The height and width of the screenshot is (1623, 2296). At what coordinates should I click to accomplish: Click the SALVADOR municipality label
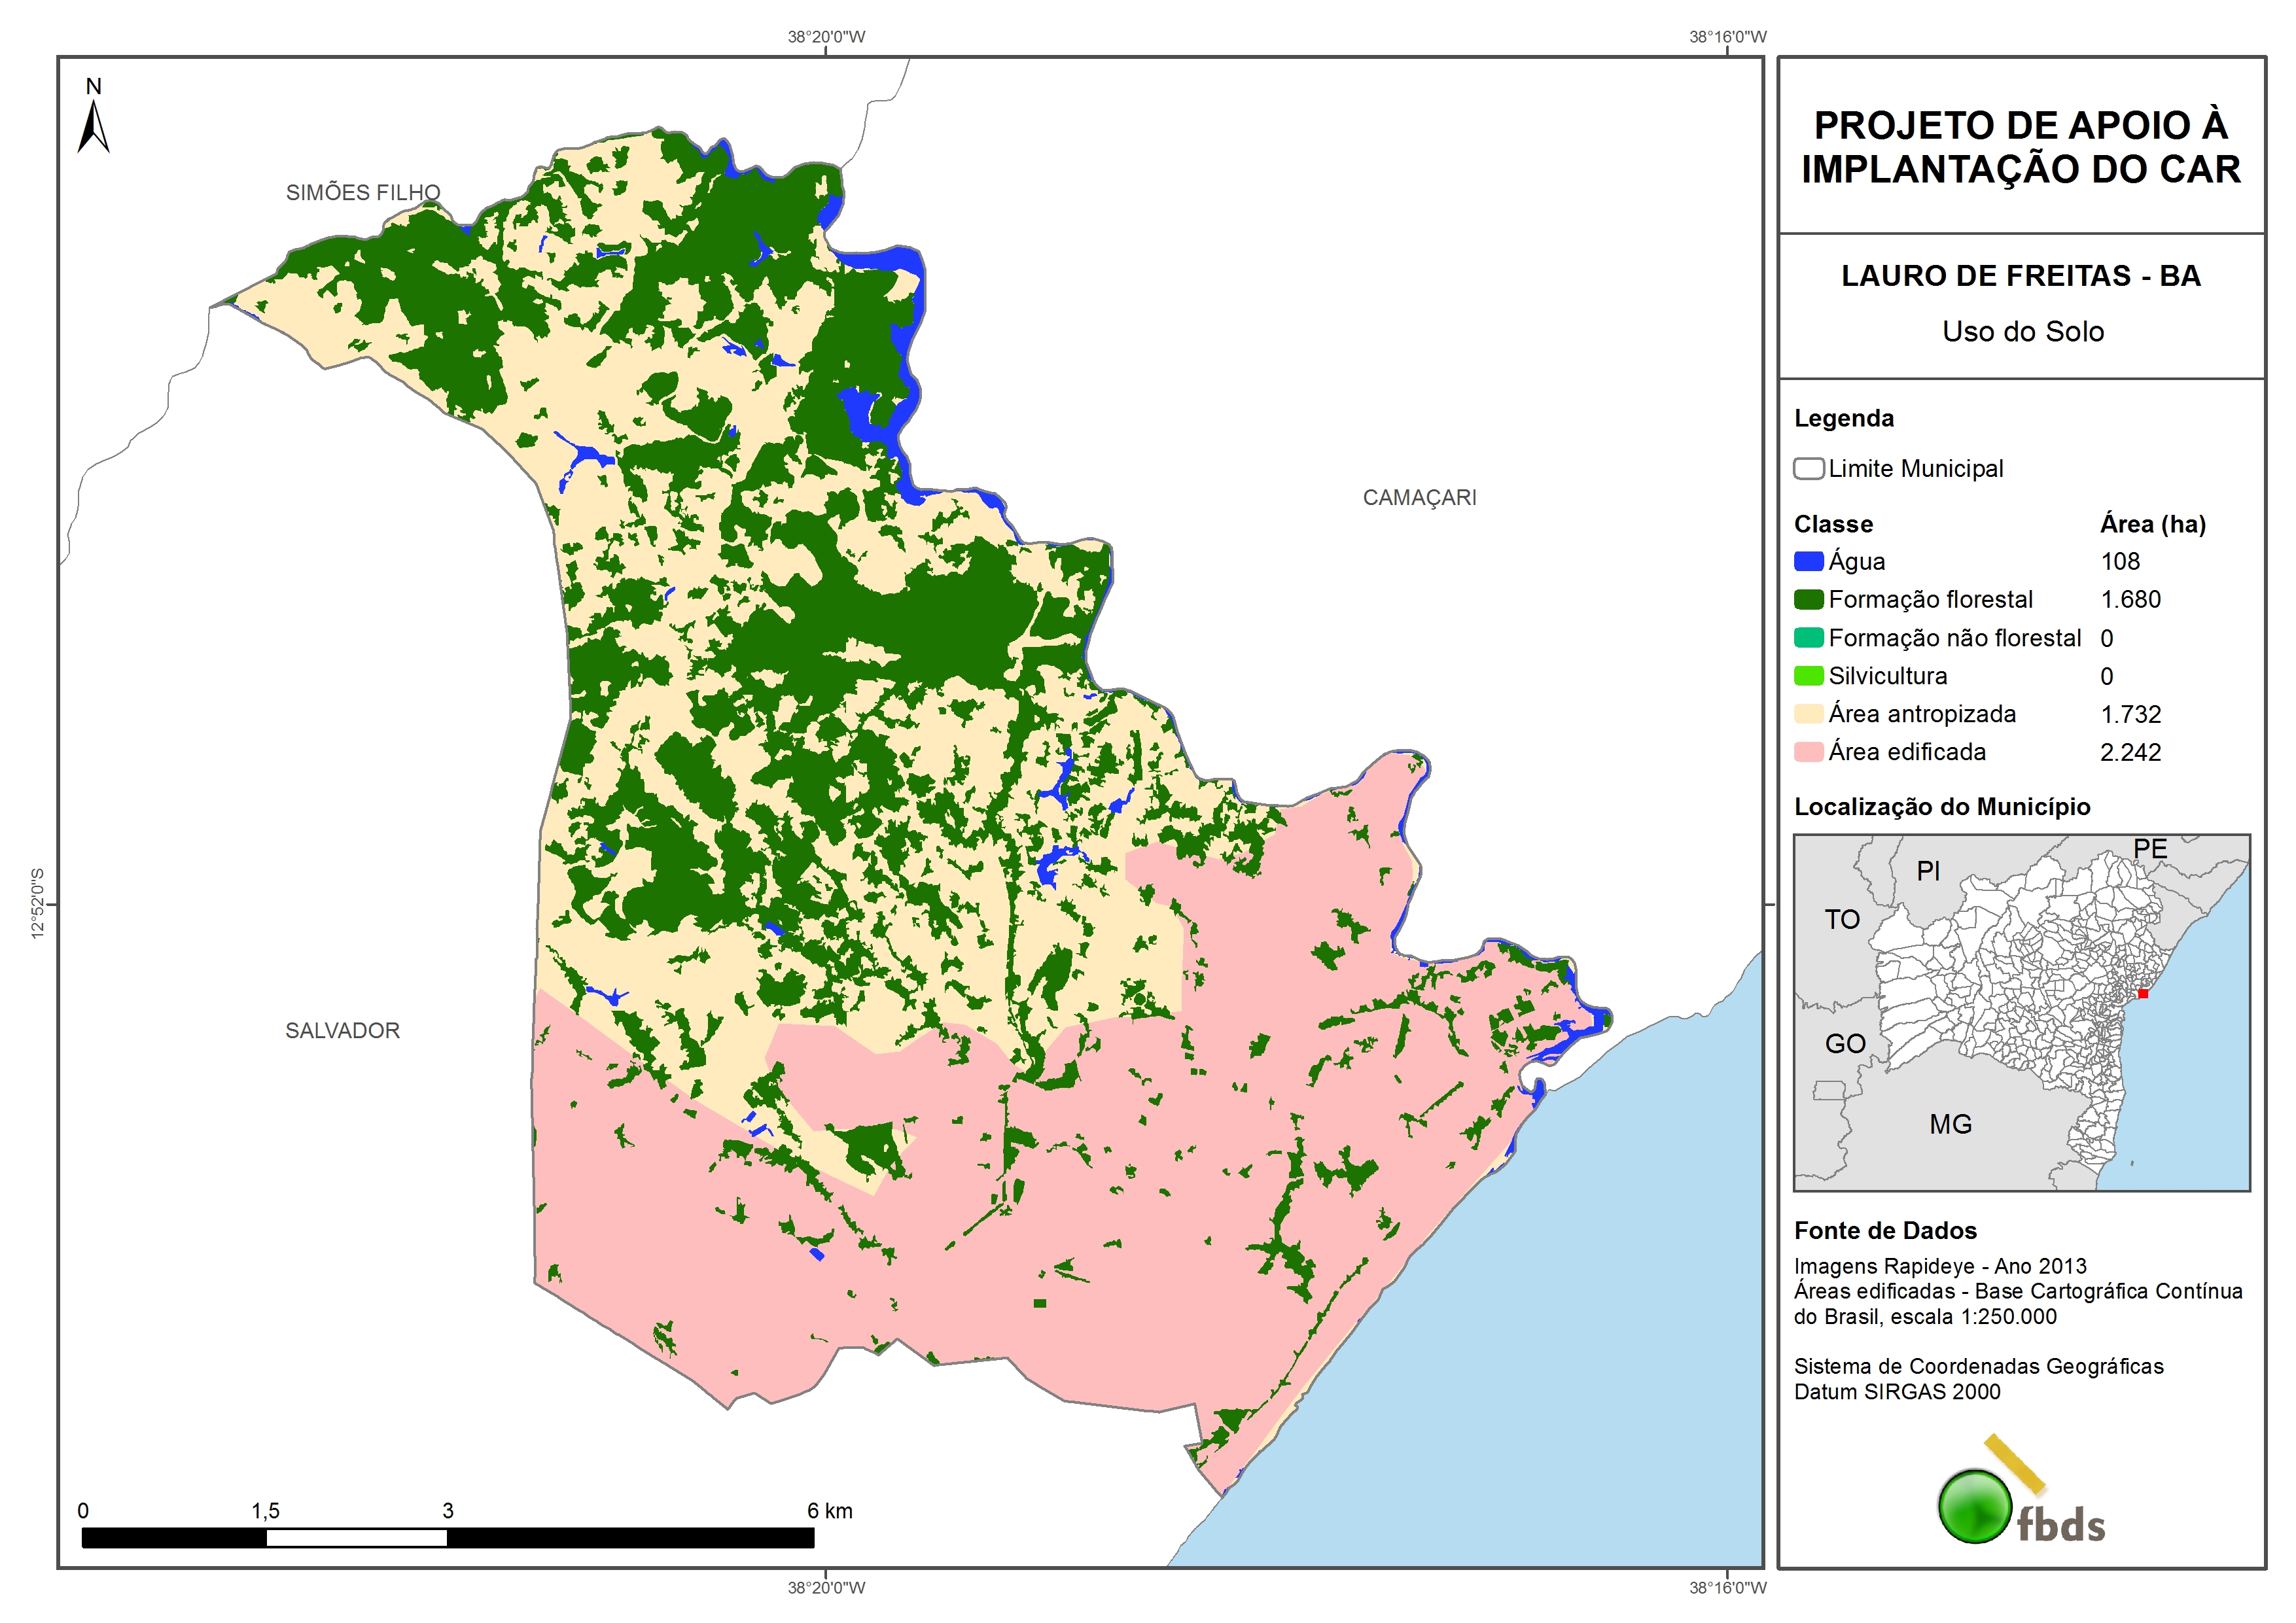(x=342, y=1031)
